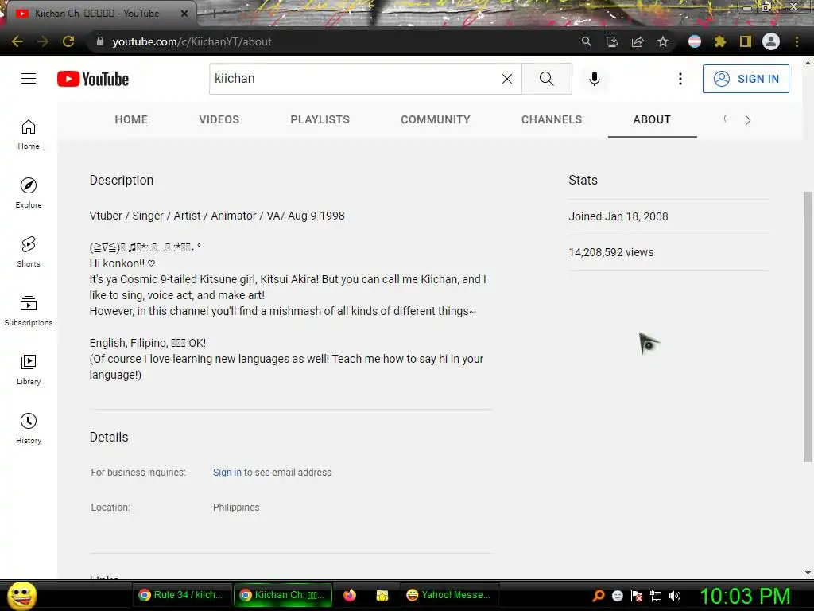Viewport: 814px width, 611px height.
Task: Click the install app icon in address bar
Action: [x=612, y=41]
